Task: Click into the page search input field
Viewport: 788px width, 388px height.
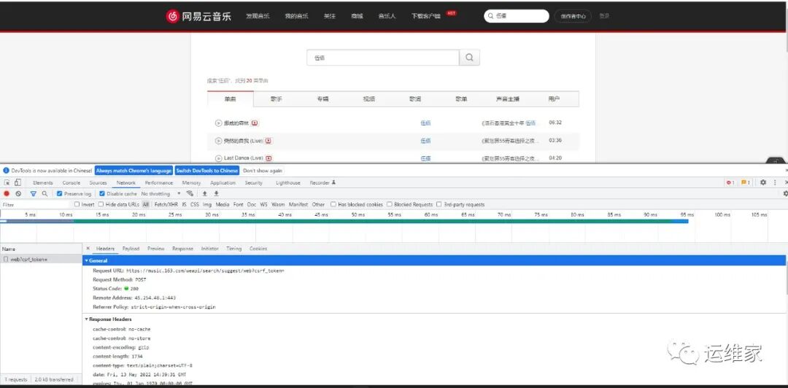Action: point(383,58)
